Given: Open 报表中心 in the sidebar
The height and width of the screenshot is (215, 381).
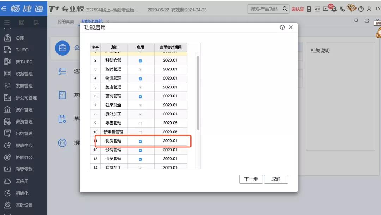Looking at the screenshot, I should coord(24,146).
